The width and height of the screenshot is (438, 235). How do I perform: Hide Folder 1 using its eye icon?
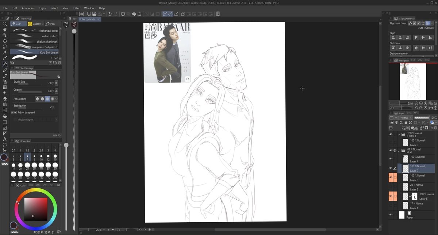coord(391,134)
